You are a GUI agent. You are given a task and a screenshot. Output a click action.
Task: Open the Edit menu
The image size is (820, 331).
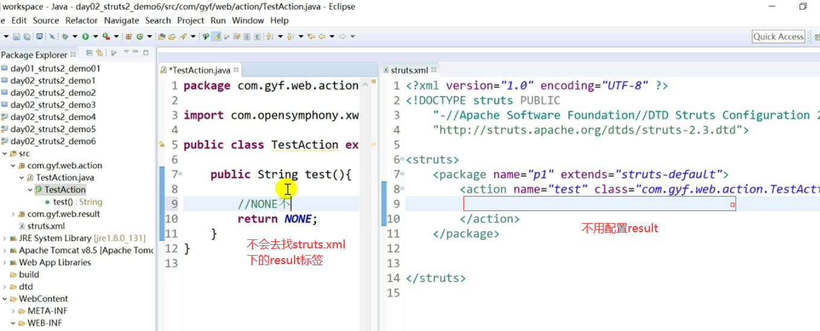coord(19,20)
